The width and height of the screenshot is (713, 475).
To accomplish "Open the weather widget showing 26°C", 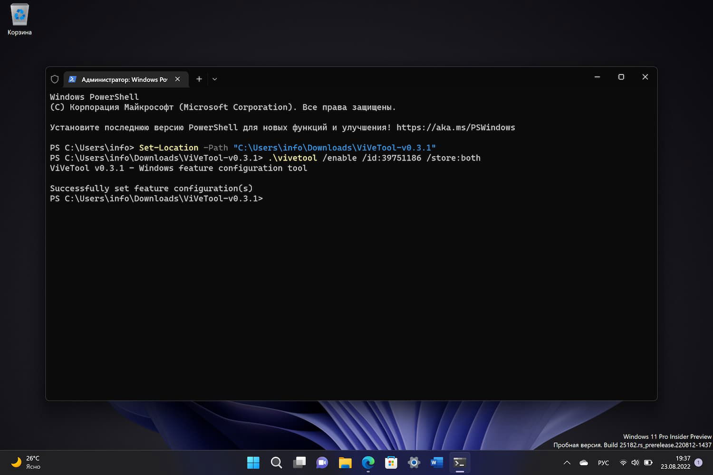I will [x=26, y=462].
